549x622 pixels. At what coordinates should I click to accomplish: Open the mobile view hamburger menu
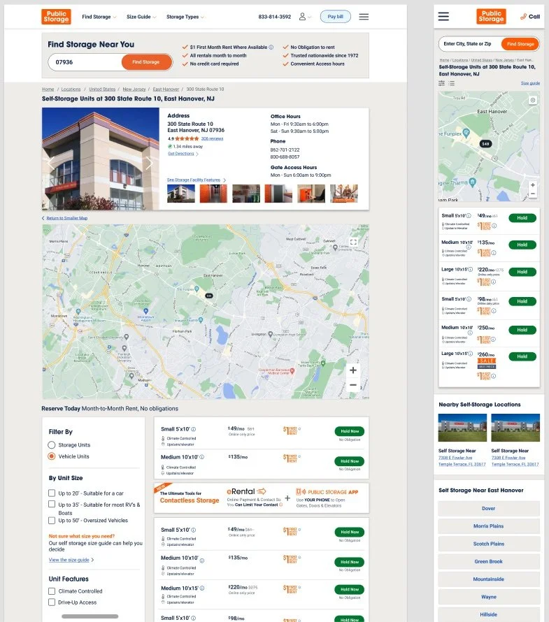pyautogui.click(x=443, y=16)
